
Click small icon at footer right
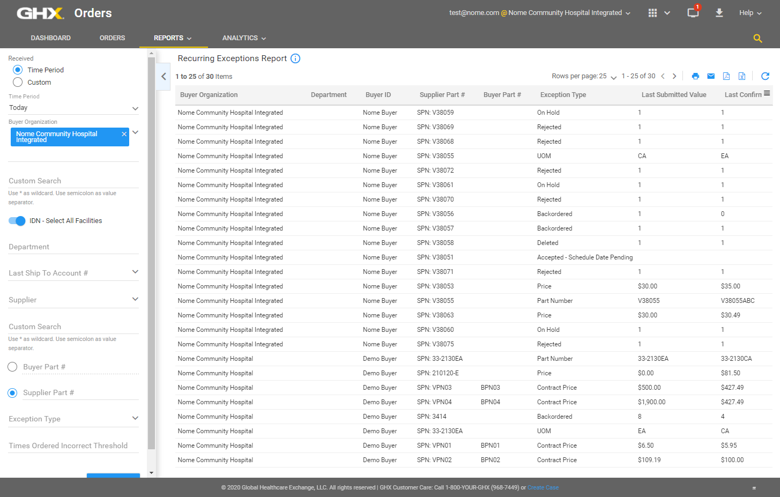[x=754, y=488]
